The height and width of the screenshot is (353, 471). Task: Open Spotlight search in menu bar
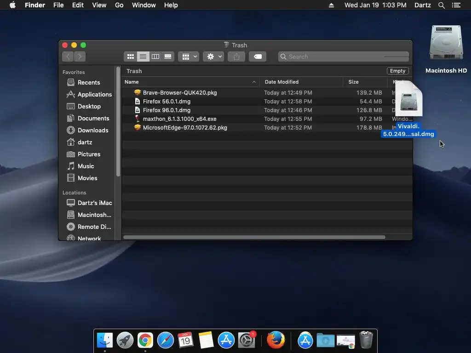441,5
